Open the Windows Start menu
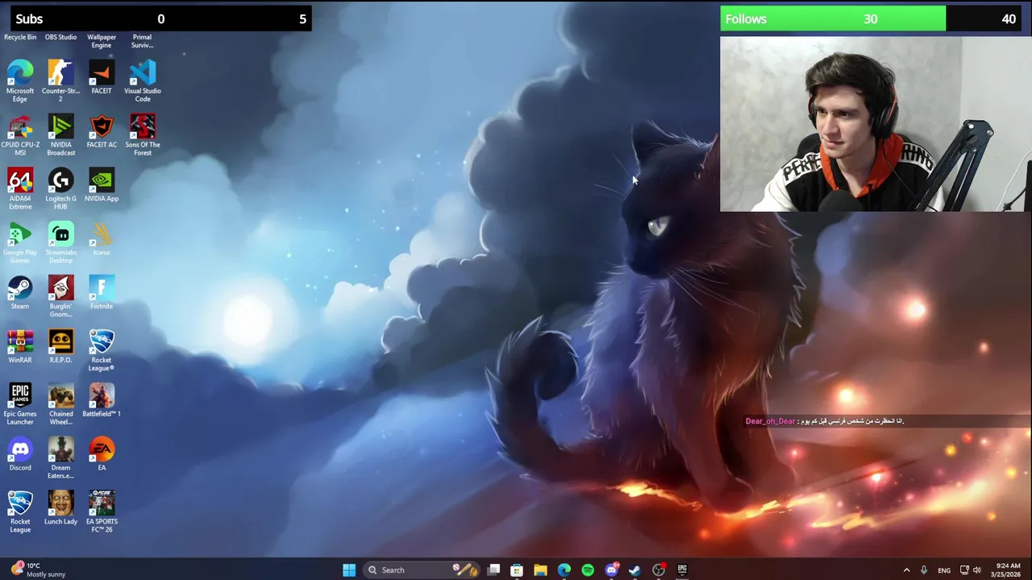 coord(349,570)
